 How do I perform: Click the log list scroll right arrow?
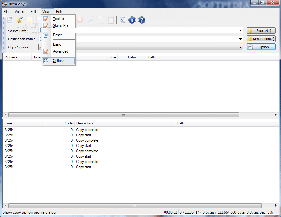pos(276,205)
